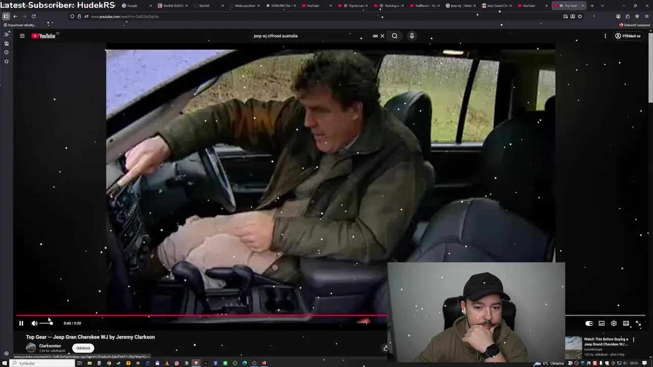This screenshot has width=653, height=367.
Task: Switch to the 'TrailRecon' tab
Action: pyautogui.click(x=425, y=6)
